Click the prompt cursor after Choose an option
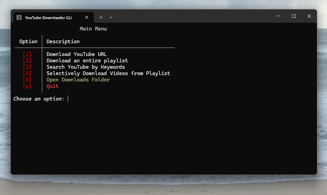Screen dimensions: 327x195 [x=68, y=99]
